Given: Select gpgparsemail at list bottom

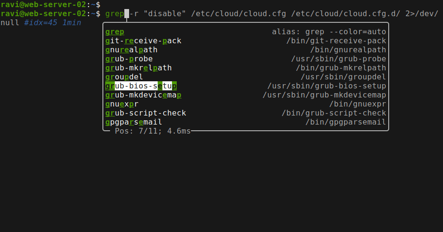Looking at the screenshot, I should 245,122.
